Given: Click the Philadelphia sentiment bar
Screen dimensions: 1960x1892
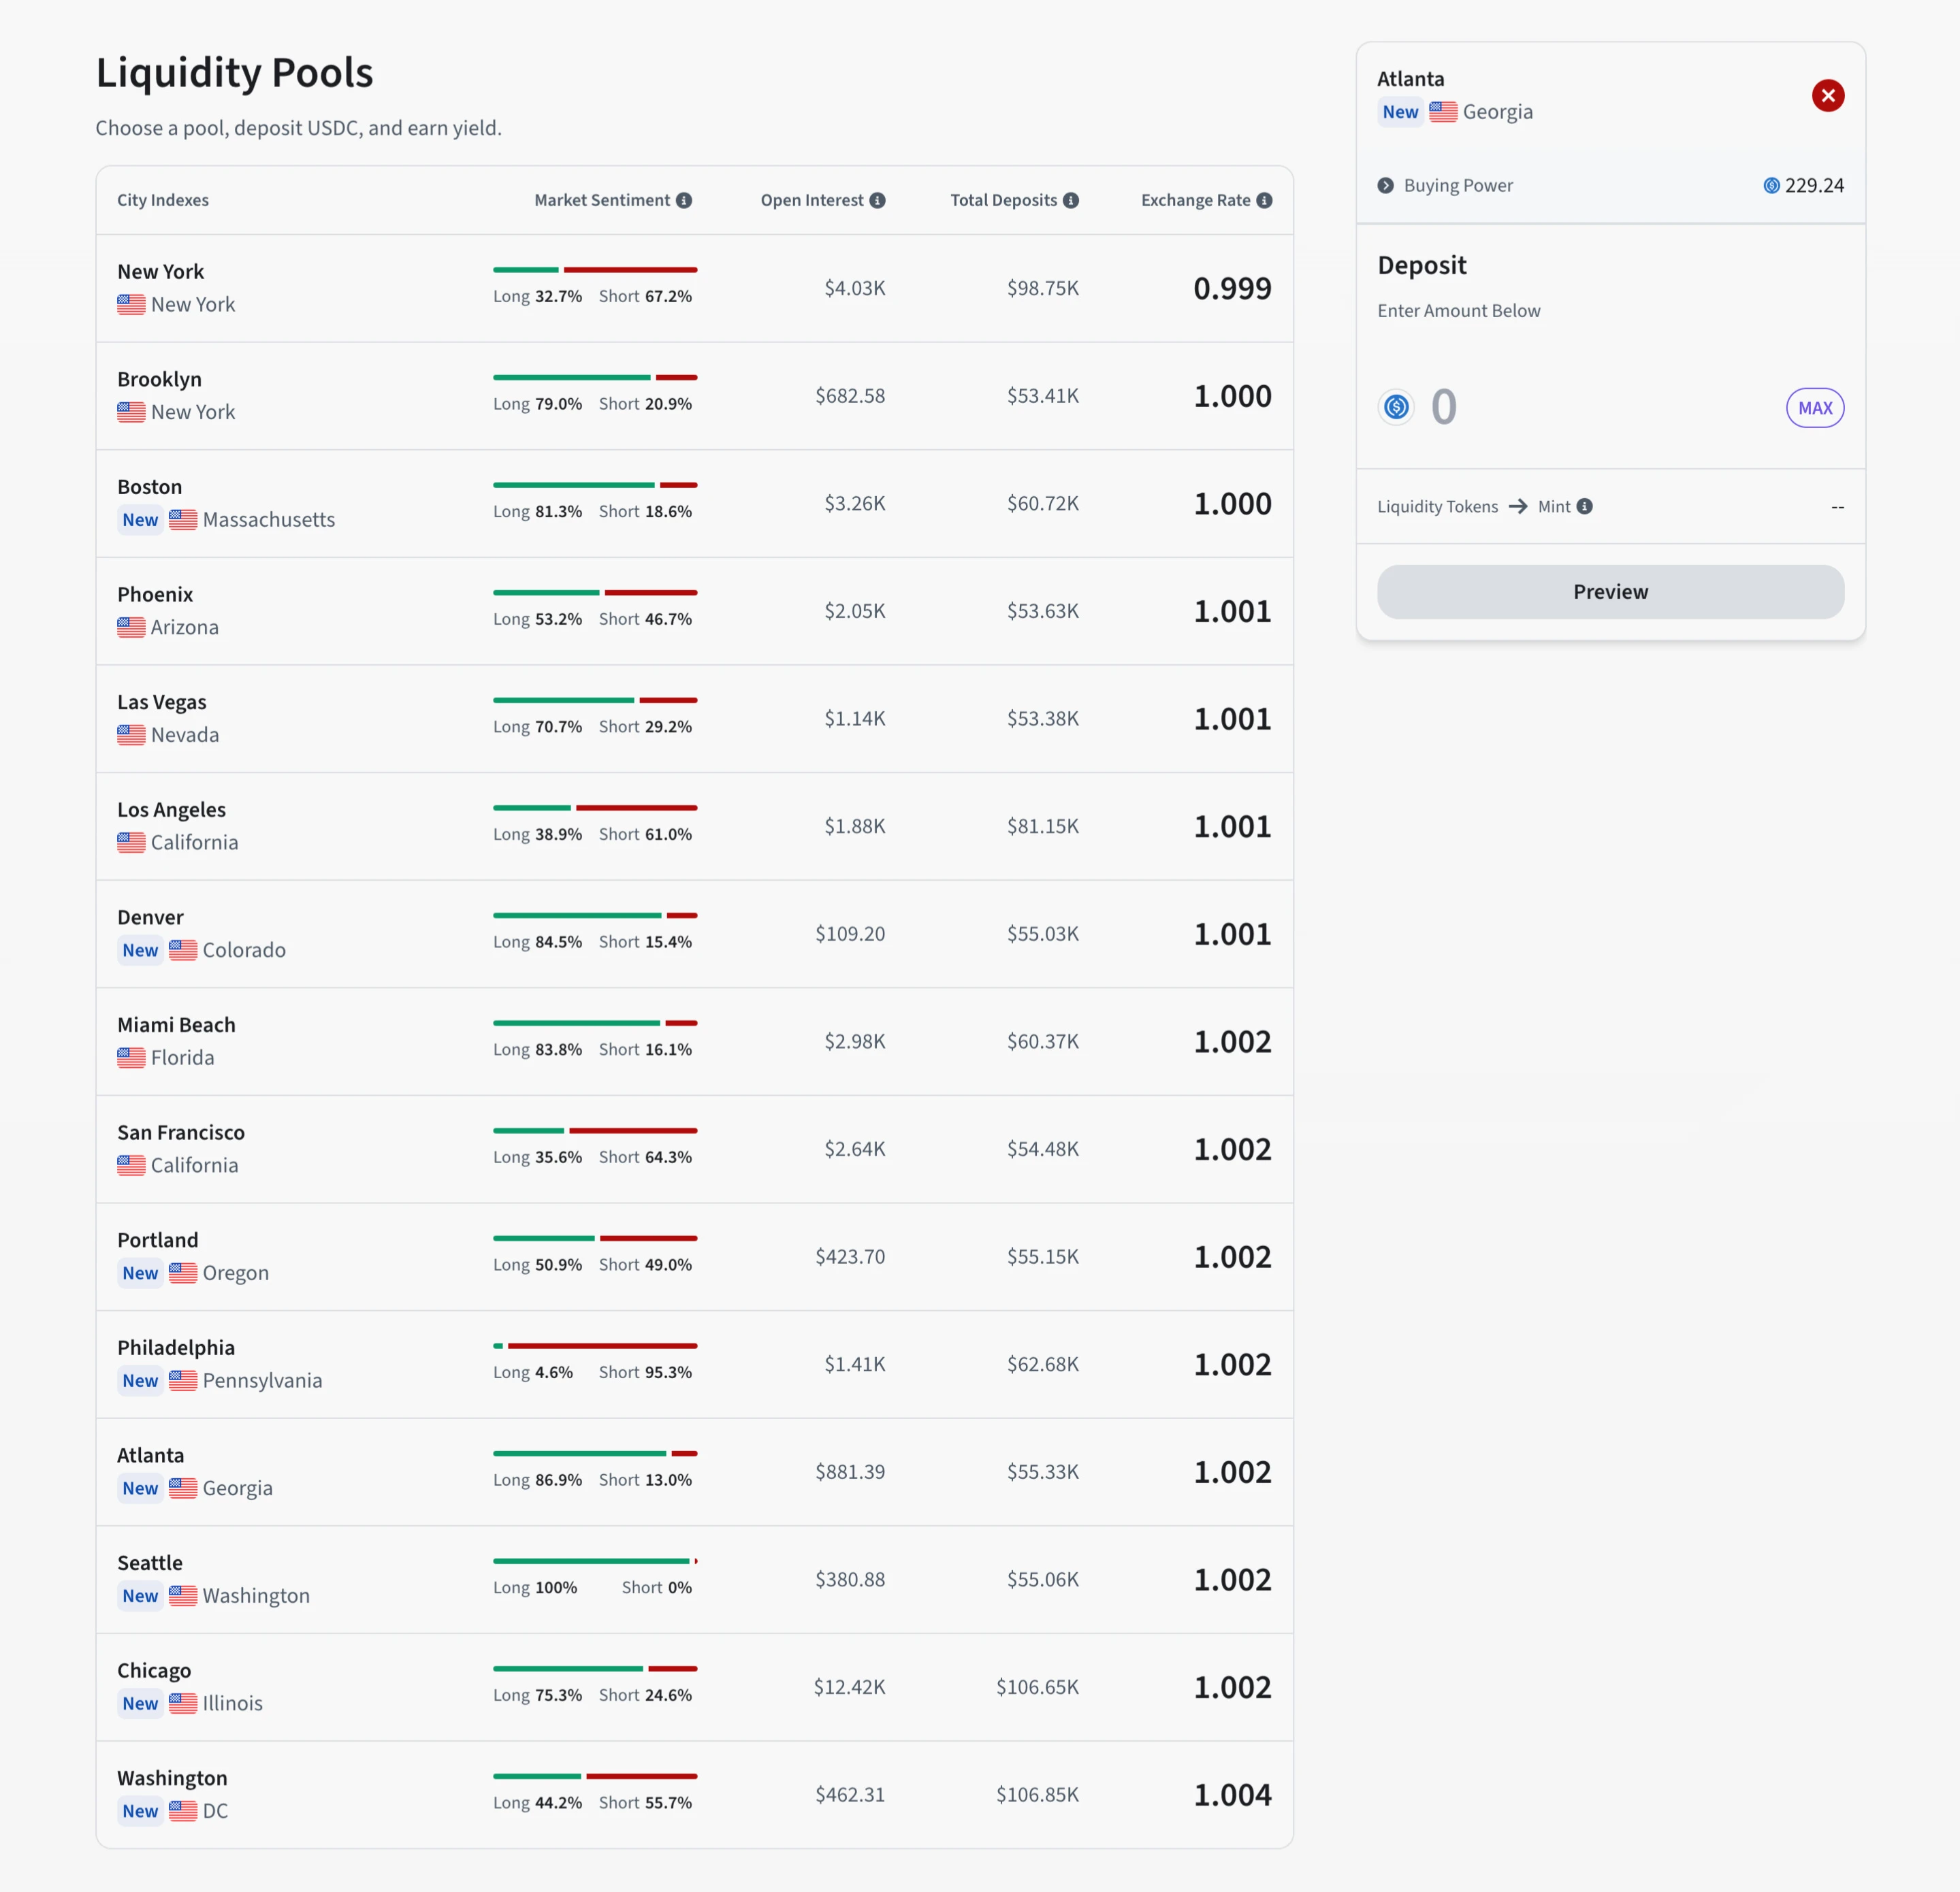Looking at the screenshot, I should (x=595, y=1345).
